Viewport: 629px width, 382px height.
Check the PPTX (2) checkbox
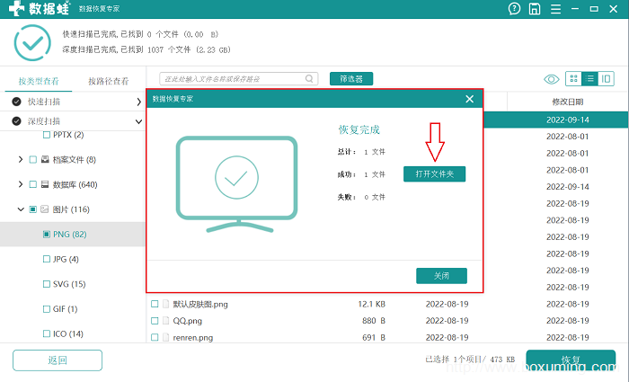click(47, 135)
